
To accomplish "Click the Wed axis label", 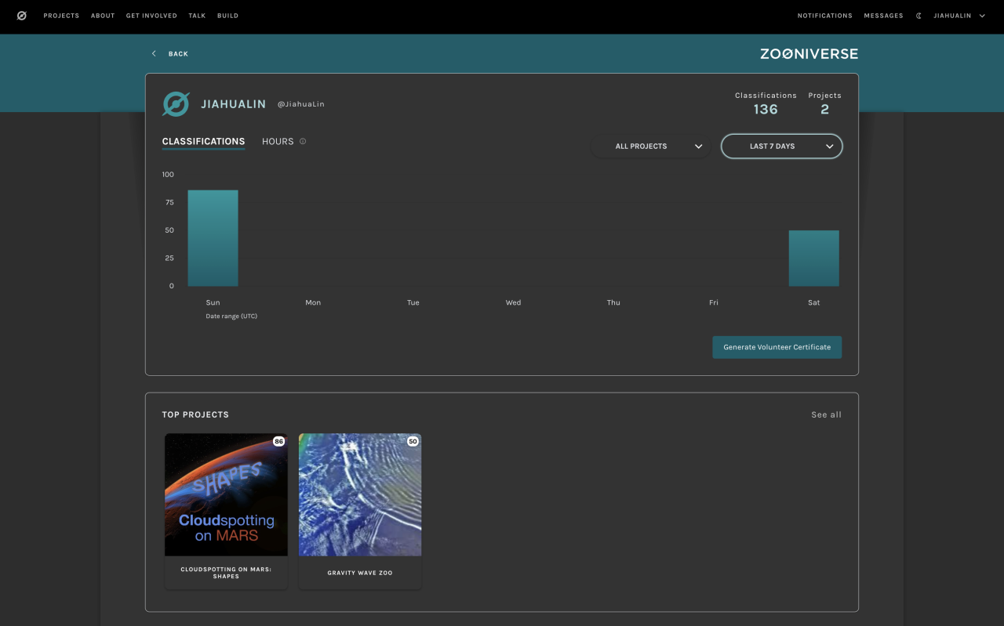I will coord(513,302).
